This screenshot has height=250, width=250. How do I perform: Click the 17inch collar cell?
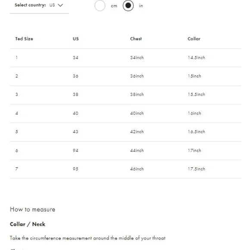click(x=194, y=150)
